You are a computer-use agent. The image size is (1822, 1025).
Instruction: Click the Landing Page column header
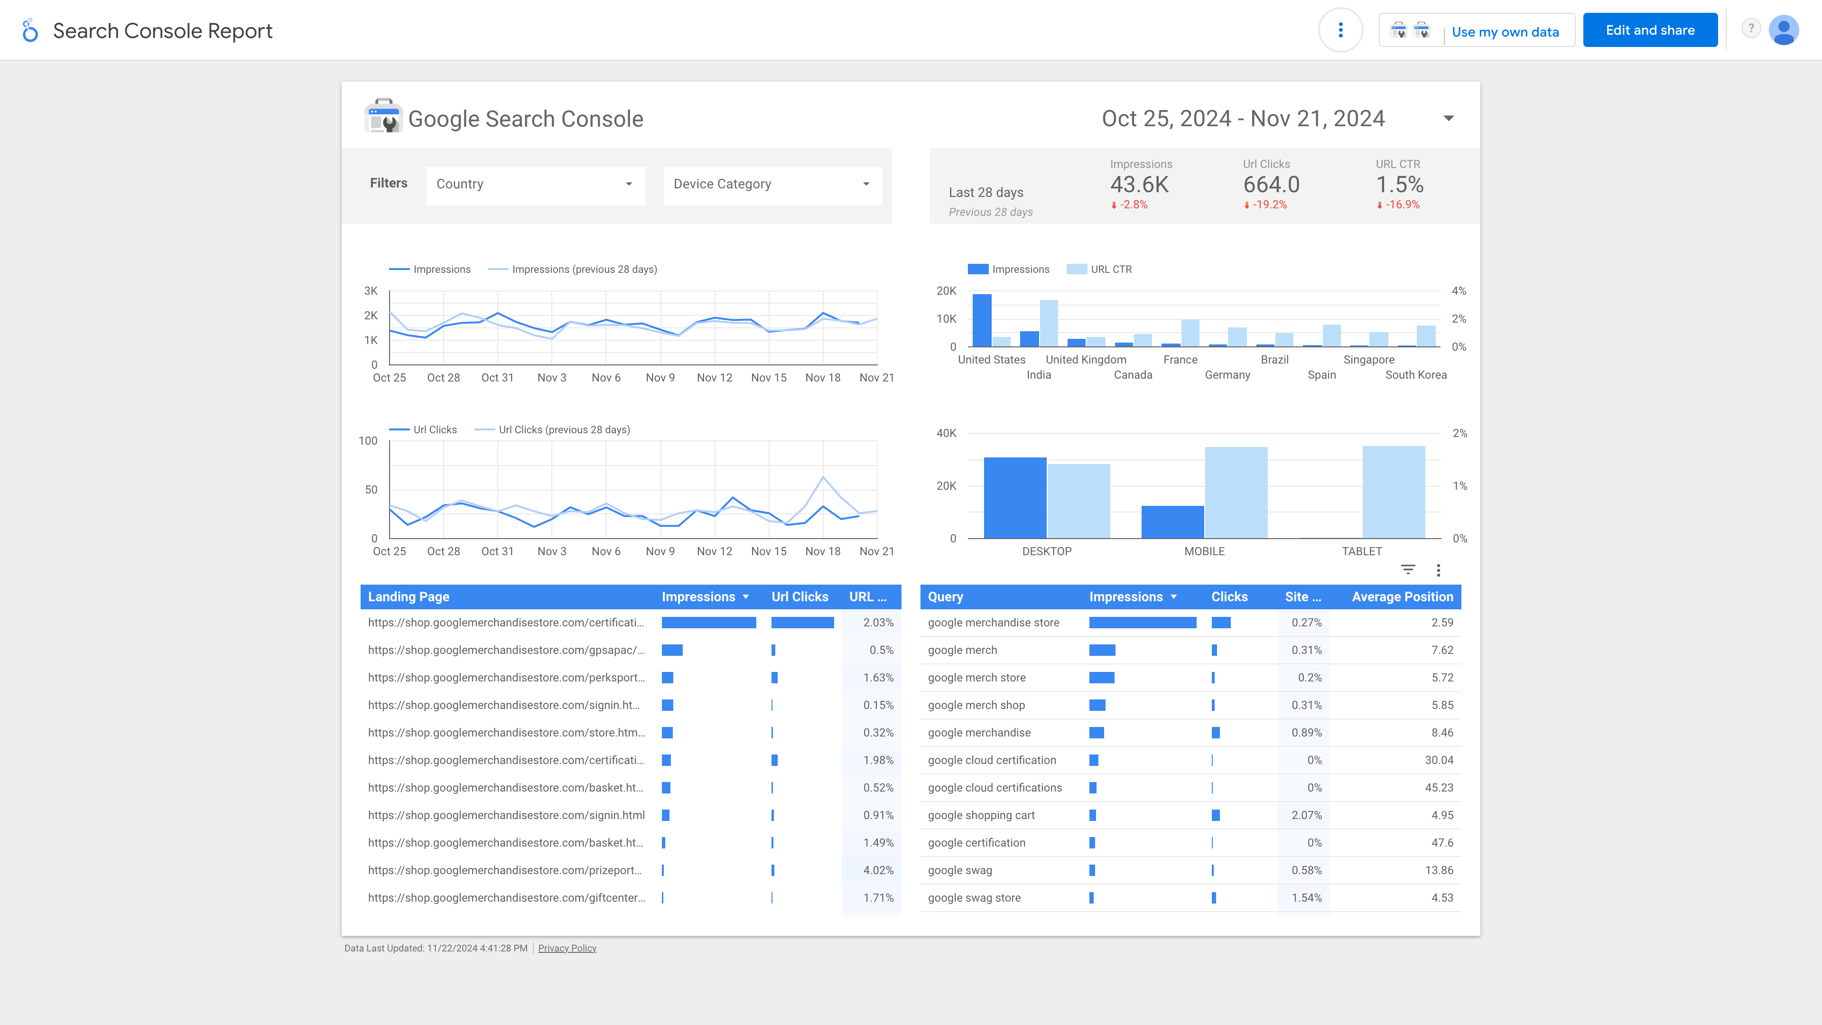point(408,596)
